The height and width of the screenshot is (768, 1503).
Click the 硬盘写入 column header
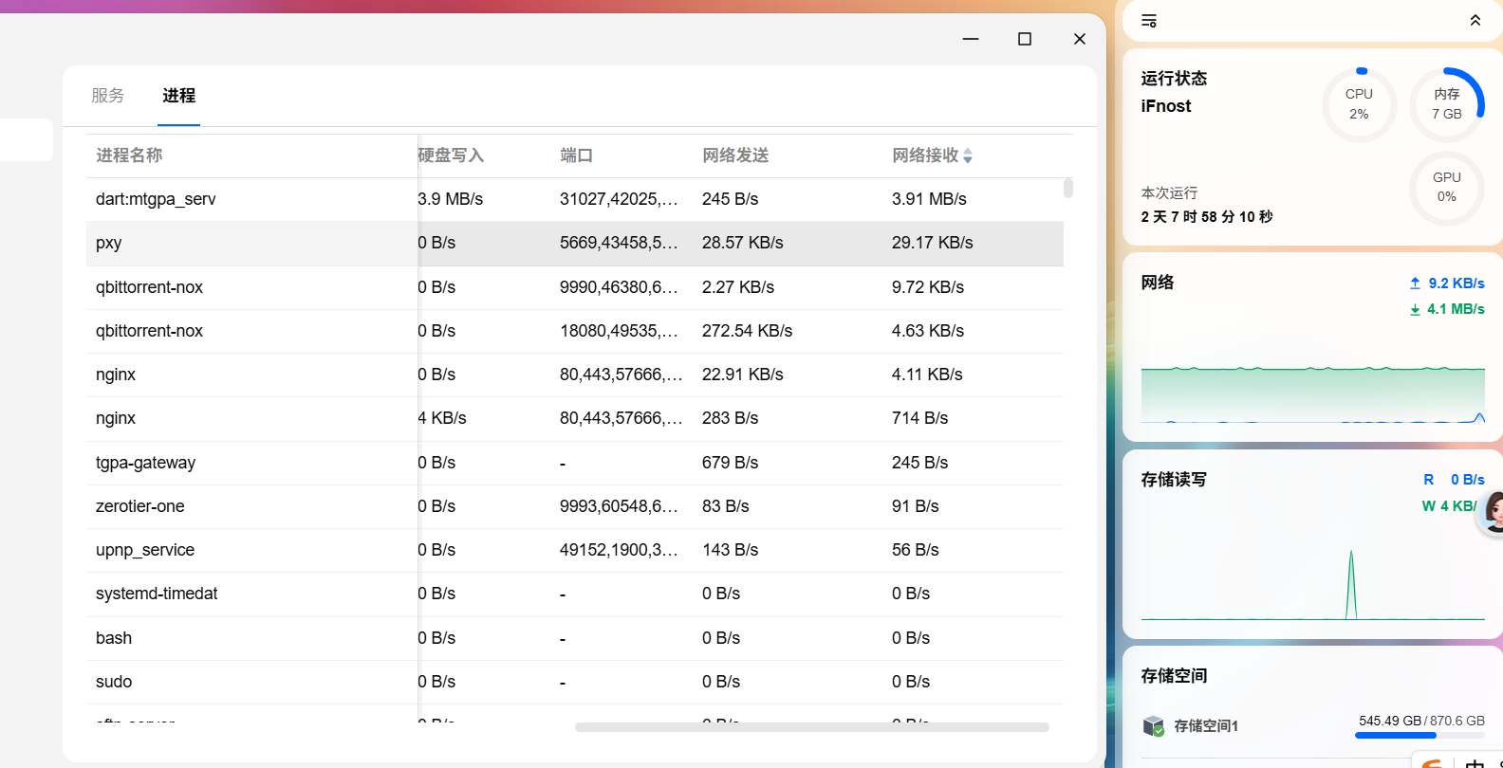[451, 155]
